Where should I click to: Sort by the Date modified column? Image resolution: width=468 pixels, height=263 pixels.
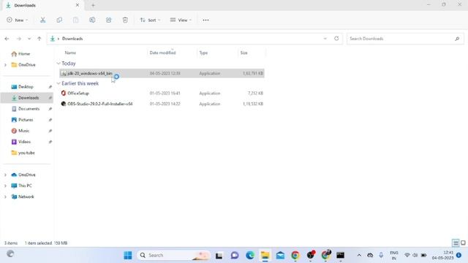[x=162, y=53]
